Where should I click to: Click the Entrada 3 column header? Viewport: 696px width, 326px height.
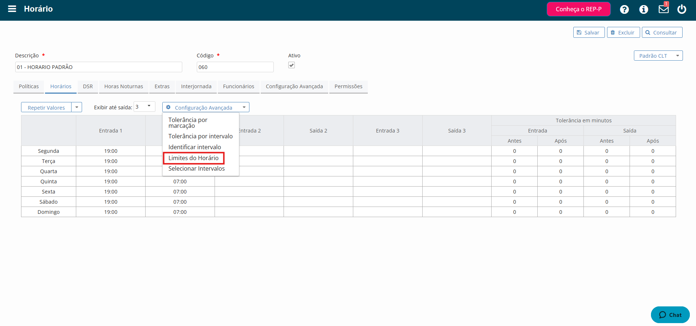click(388, 131)
